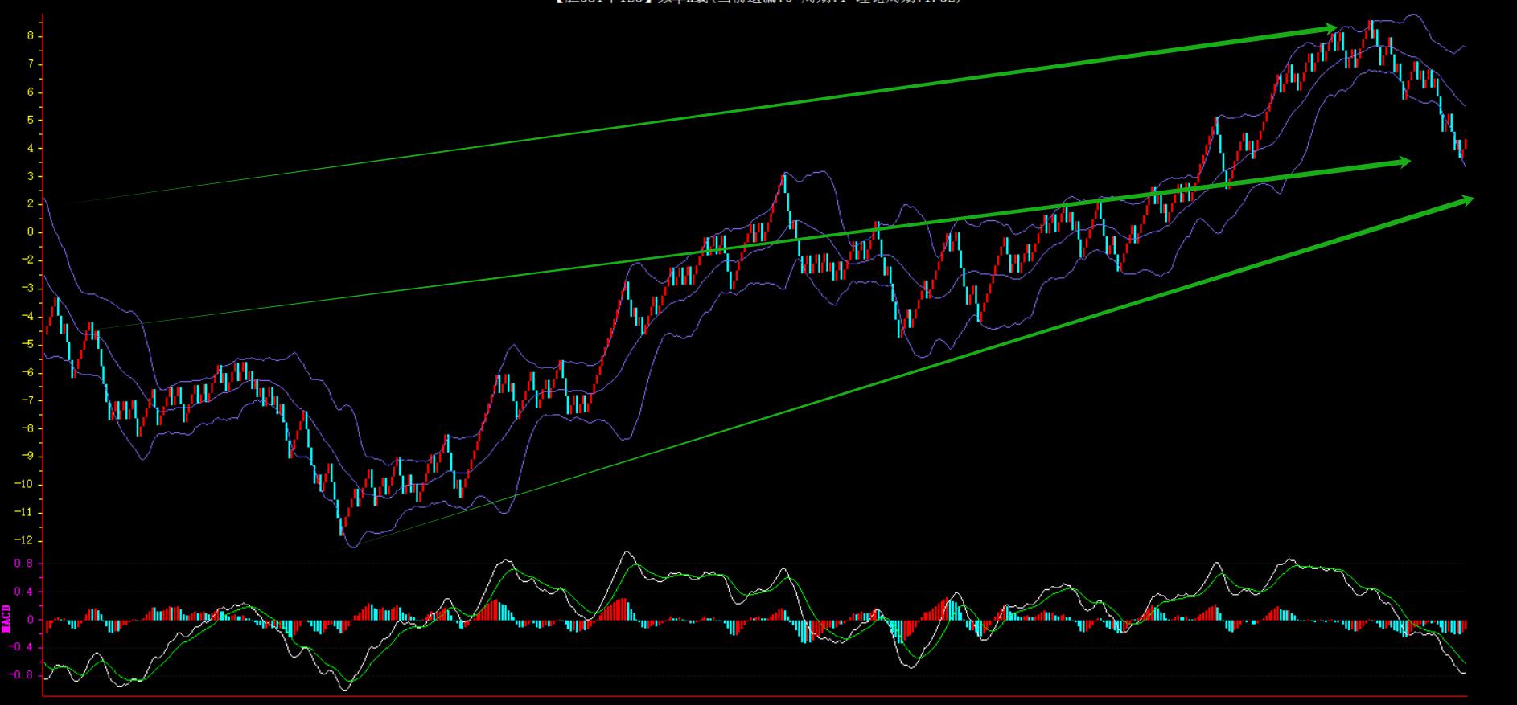Click the magenta 0 label on MACD axis

click(x=30, y=620)
